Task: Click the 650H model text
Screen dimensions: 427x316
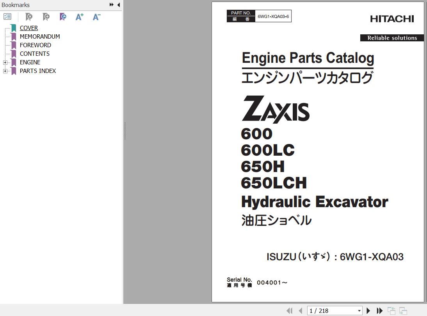Action: (263, 167)
